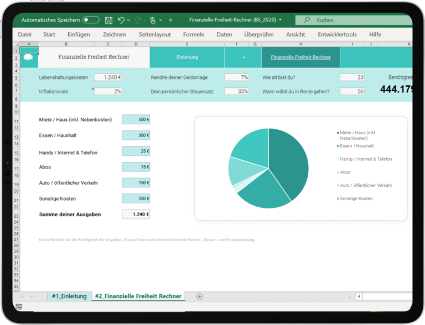This screenshot has width=425, height=325.
Task: Click the search magnifier icon
Action: pyautogui.click(x=307, y=20)
